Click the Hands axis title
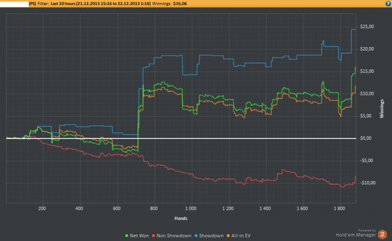This screenshot has height=241, width=392. coord(181,219)
